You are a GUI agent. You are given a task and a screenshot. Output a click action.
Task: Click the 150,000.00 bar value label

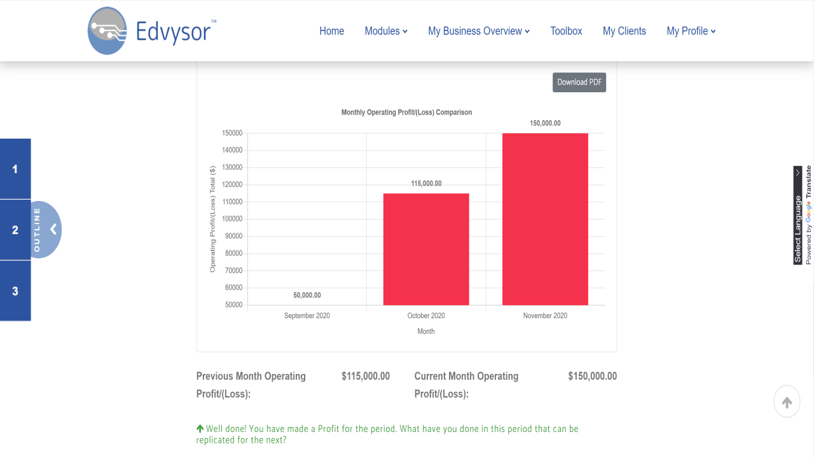pos(545,123)
